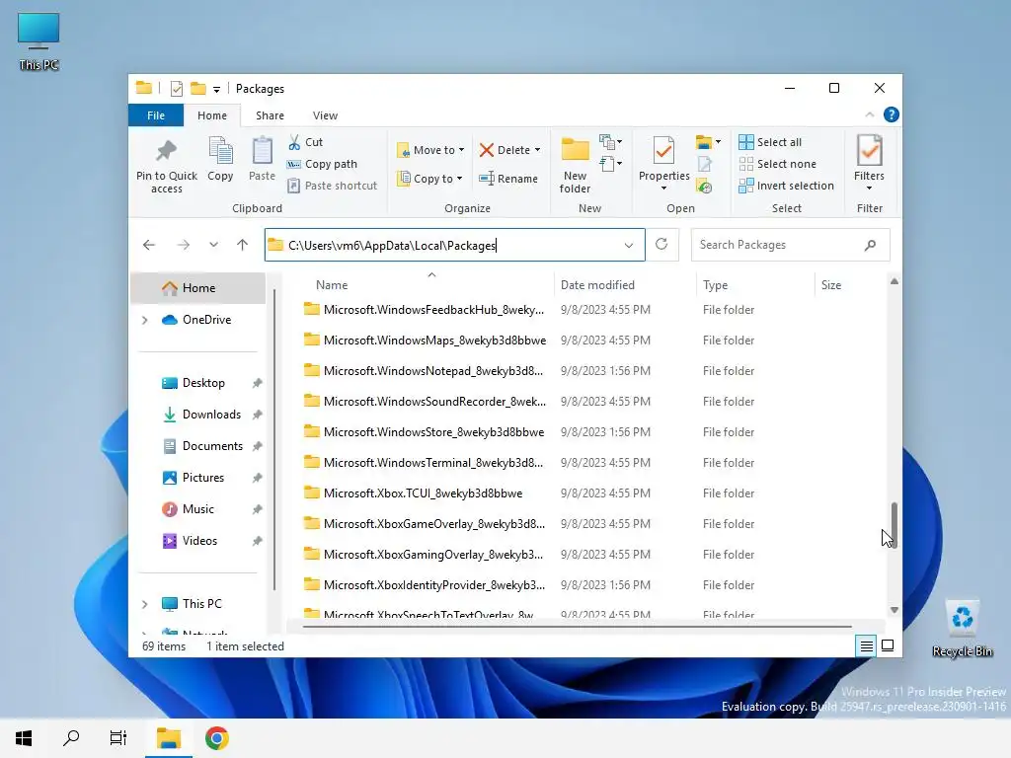This screenshot has width=1011, height=758.
Task: Open the recent locations dropdown chevron
Action: pyautogui.click(x=213, y=245)
